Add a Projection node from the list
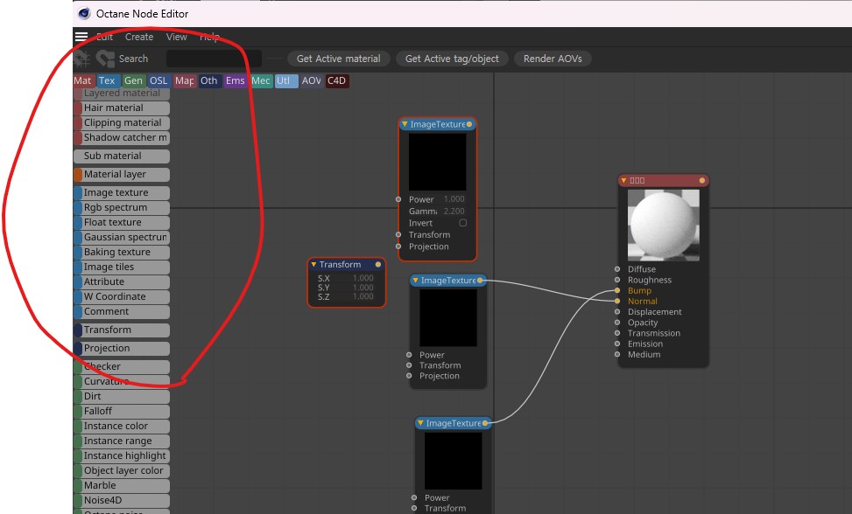 [122, 349]
